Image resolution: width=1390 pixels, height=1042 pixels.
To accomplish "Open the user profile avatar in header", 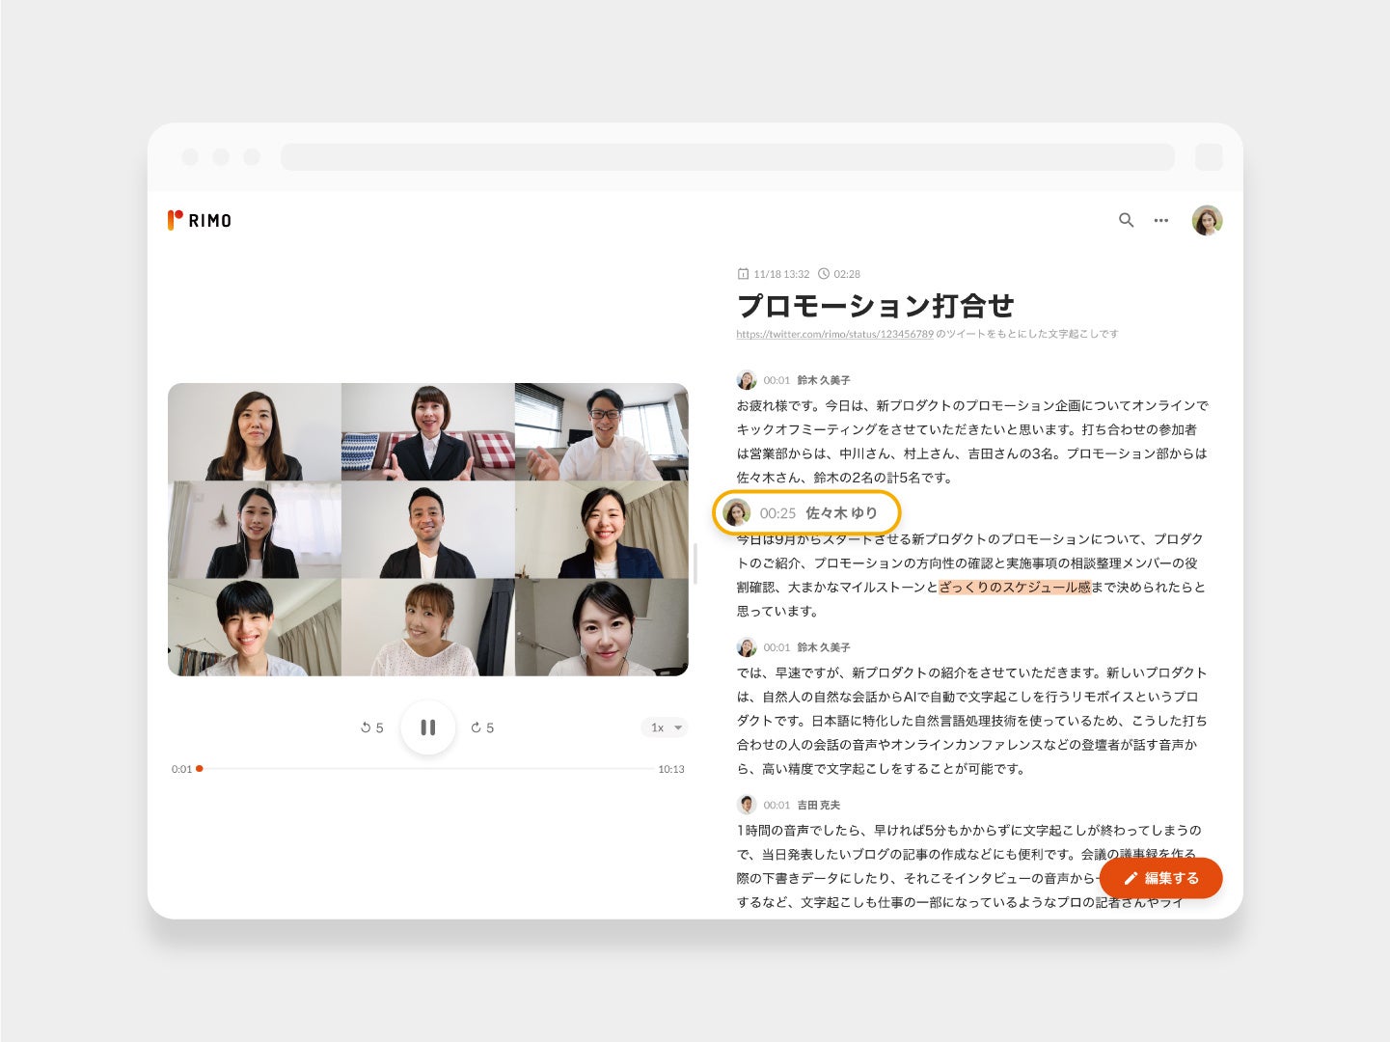I will 1207,220.
